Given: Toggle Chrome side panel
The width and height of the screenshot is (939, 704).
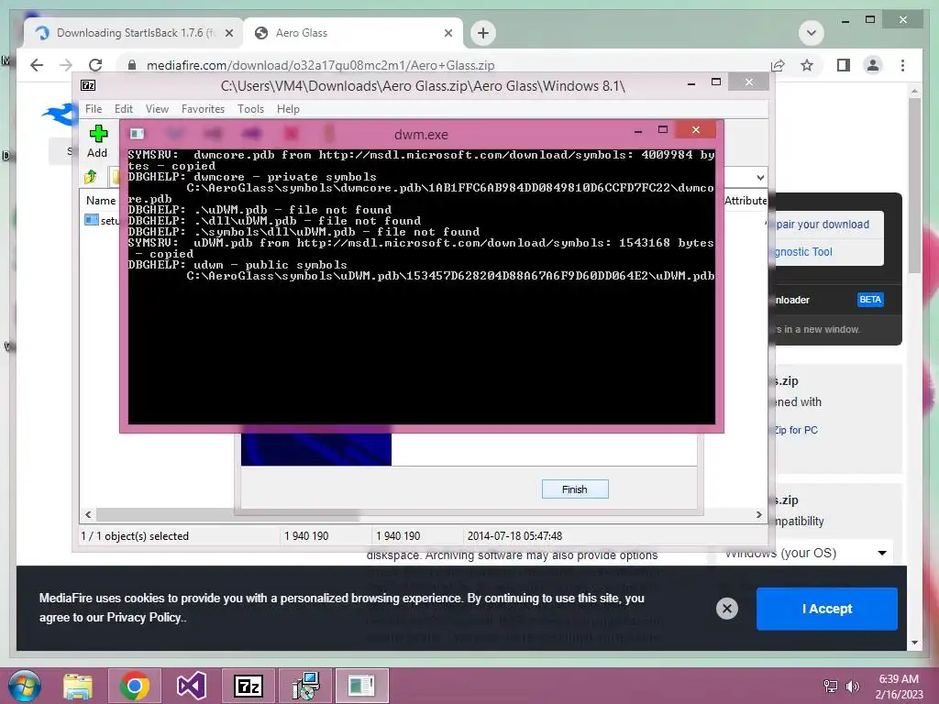Looking at the screenshot, I should [x=844, y=65].
